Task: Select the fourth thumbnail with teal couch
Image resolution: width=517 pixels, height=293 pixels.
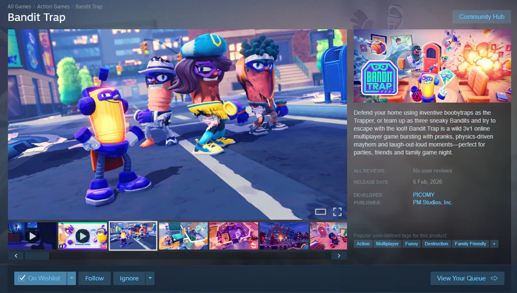Action: [x=183, y=236]
